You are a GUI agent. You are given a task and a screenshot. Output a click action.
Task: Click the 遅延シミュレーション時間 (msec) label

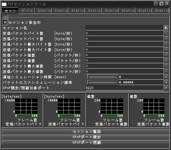coord(35,77)
